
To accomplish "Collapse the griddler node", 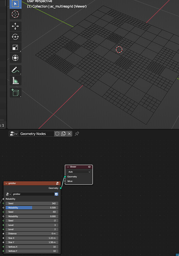I will (6, 183).
